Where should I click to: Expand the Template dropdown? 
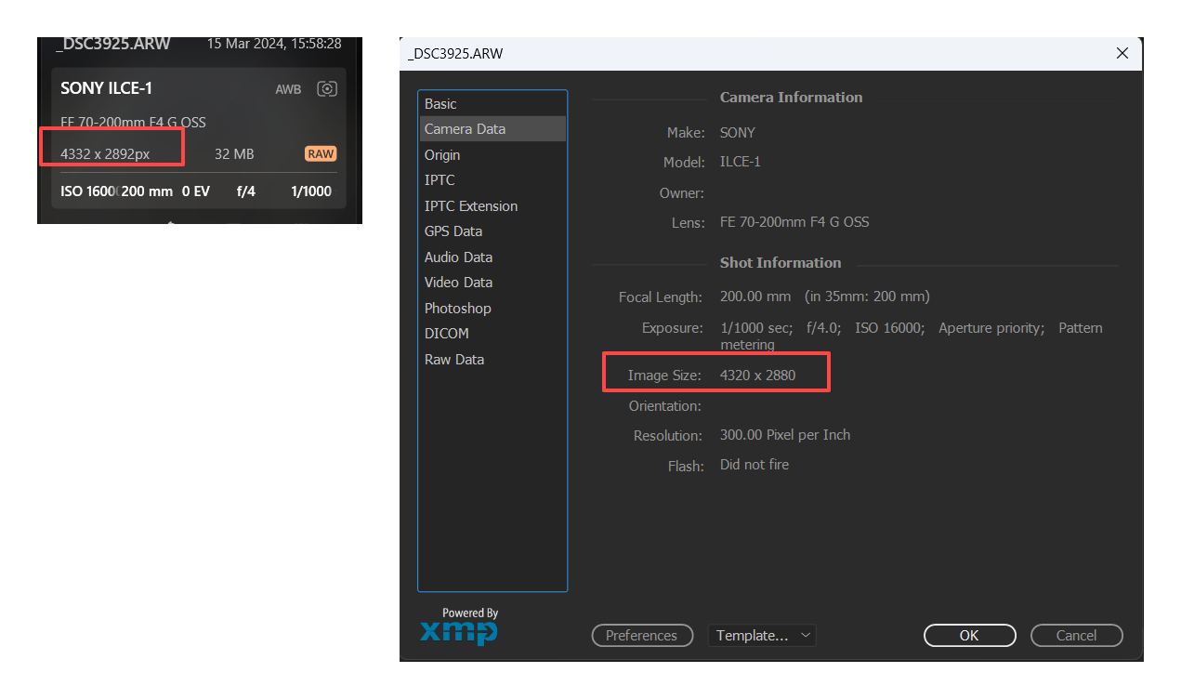point(762,635)
